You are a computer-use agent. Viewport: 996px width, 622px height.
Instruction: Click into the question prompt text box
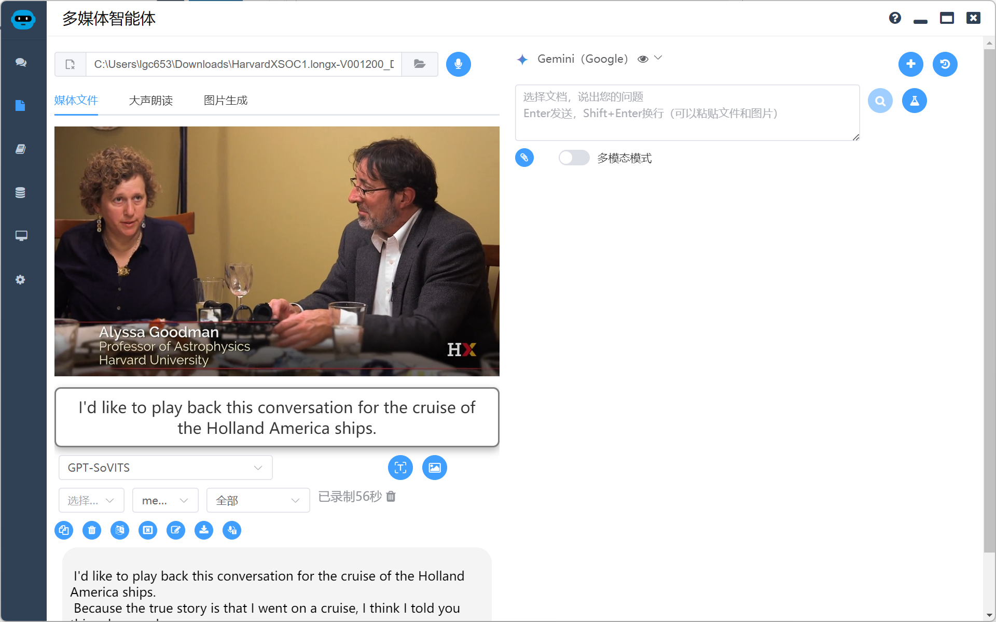pos(687,112)
